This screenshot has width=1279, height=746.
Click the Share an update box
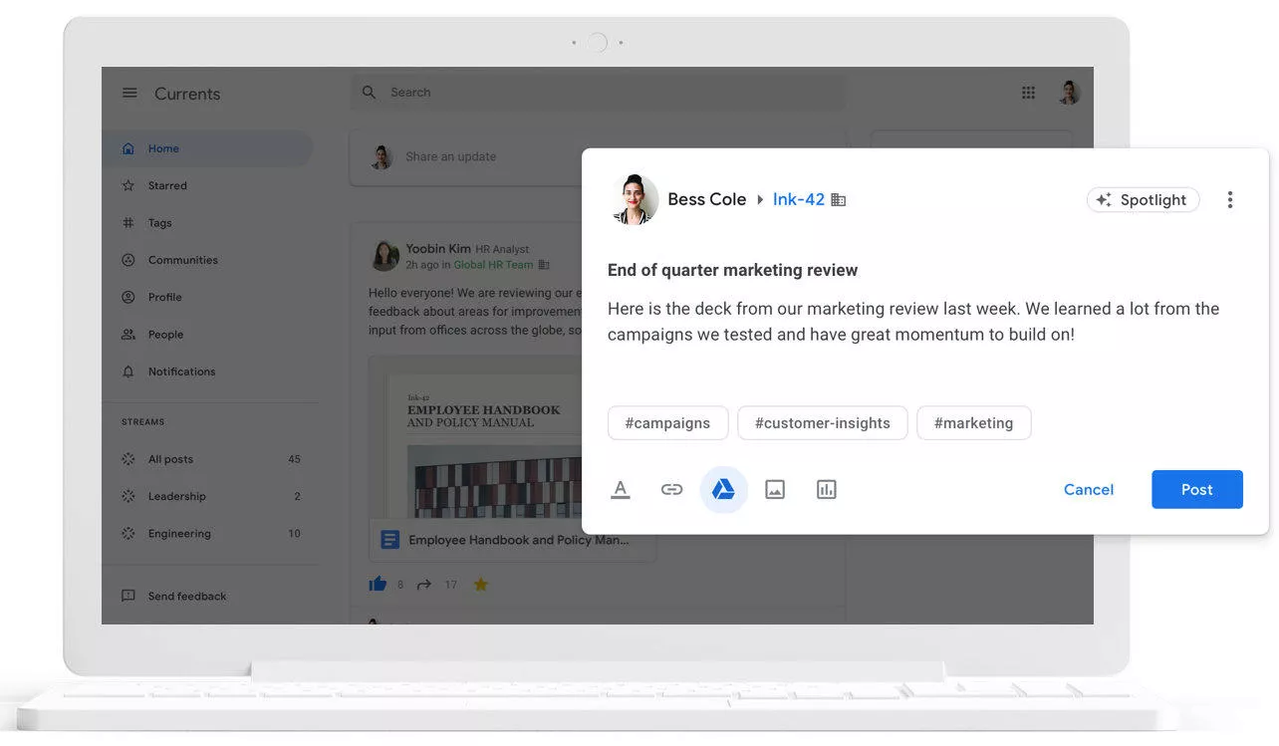[466, 156]
